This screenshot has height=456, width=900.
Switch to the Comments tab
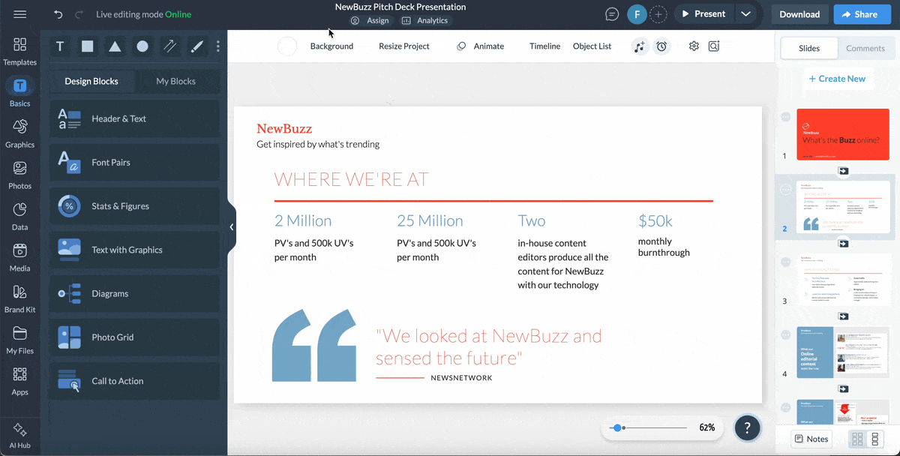[865, 47]
